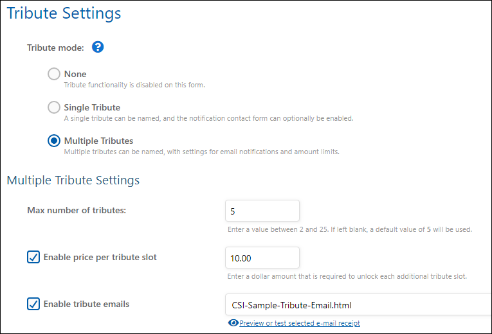Click the 'Tribute Settings' page heading
492x334 pixels.
pos(64,13)
